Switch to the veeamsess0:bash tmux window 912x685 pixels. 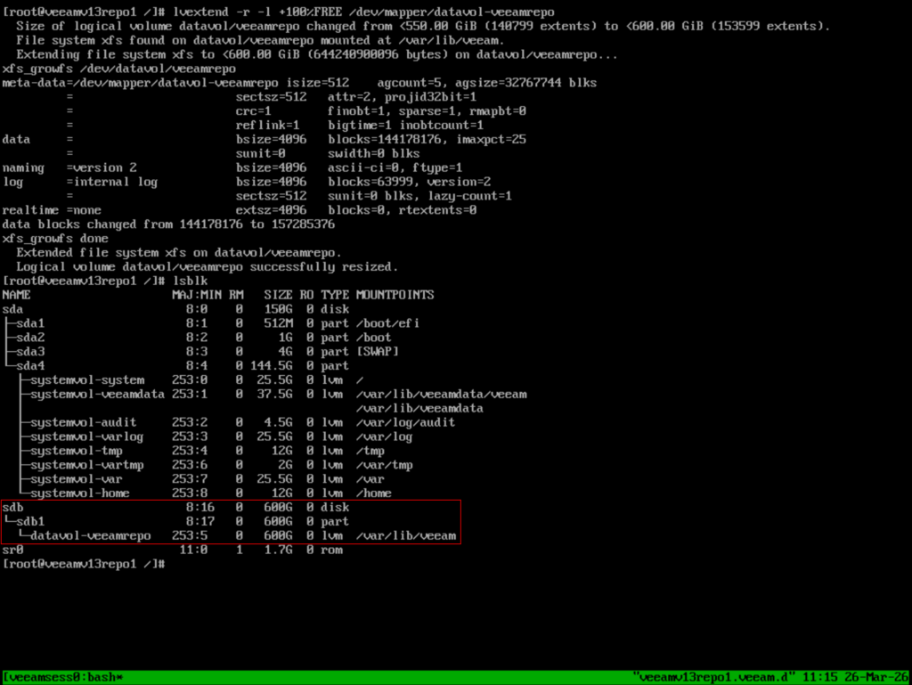click(x=64, y=678)
